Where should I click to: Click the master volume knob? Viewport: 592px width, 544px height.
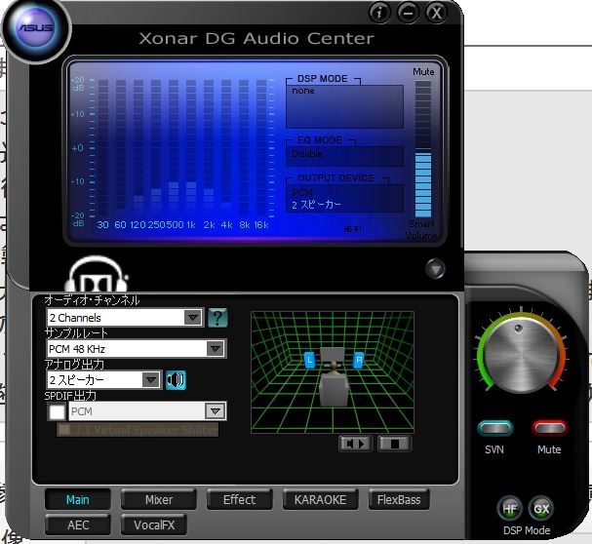click(x=521, y=355)
